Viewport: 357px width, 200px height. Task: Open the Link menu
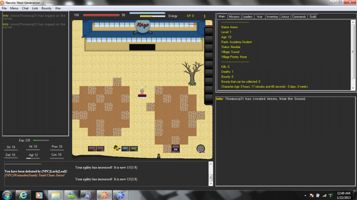click(35, 8)
